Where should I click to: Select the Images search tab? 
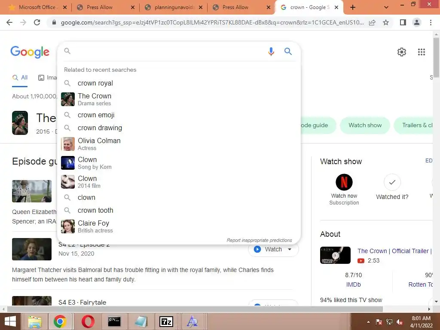[47, 78]
